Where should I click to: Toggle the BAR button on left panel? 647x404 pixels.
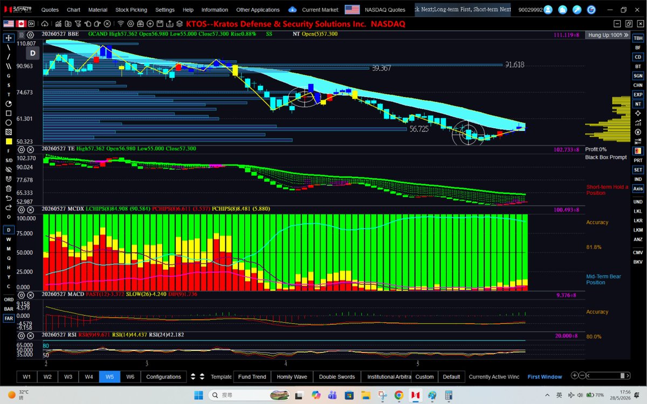click(9, 309)
